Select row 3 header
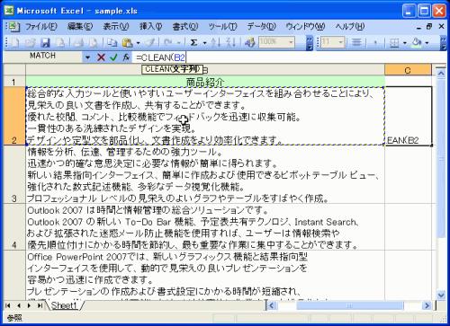The height and width of the screenshot is (326, 450). (x=14, y=175)
